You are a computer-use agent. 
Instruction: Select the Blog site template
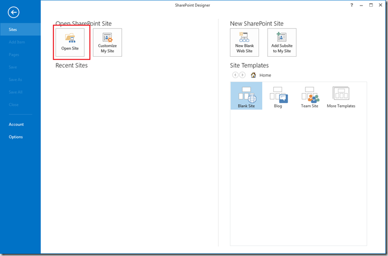click(x=278, y=97)
